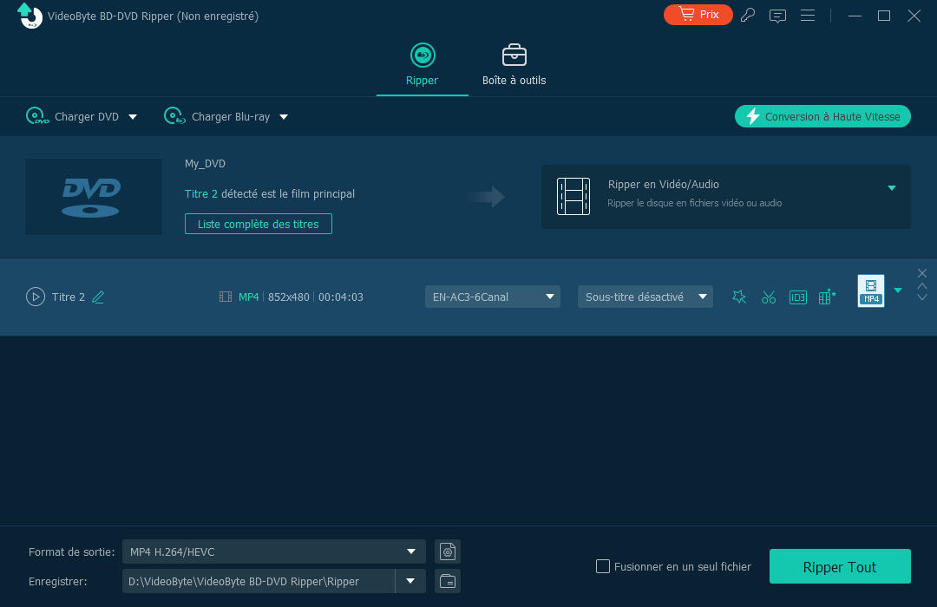Image resolution: width=937 pixels, height=607 pixels.
Task: Click the MP4 format info label
Action: 249,297
